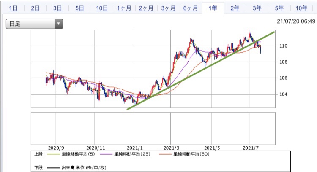Select the 1ヶ月 range tab
This screenshot has height=172, width=317.
[124, 8]
